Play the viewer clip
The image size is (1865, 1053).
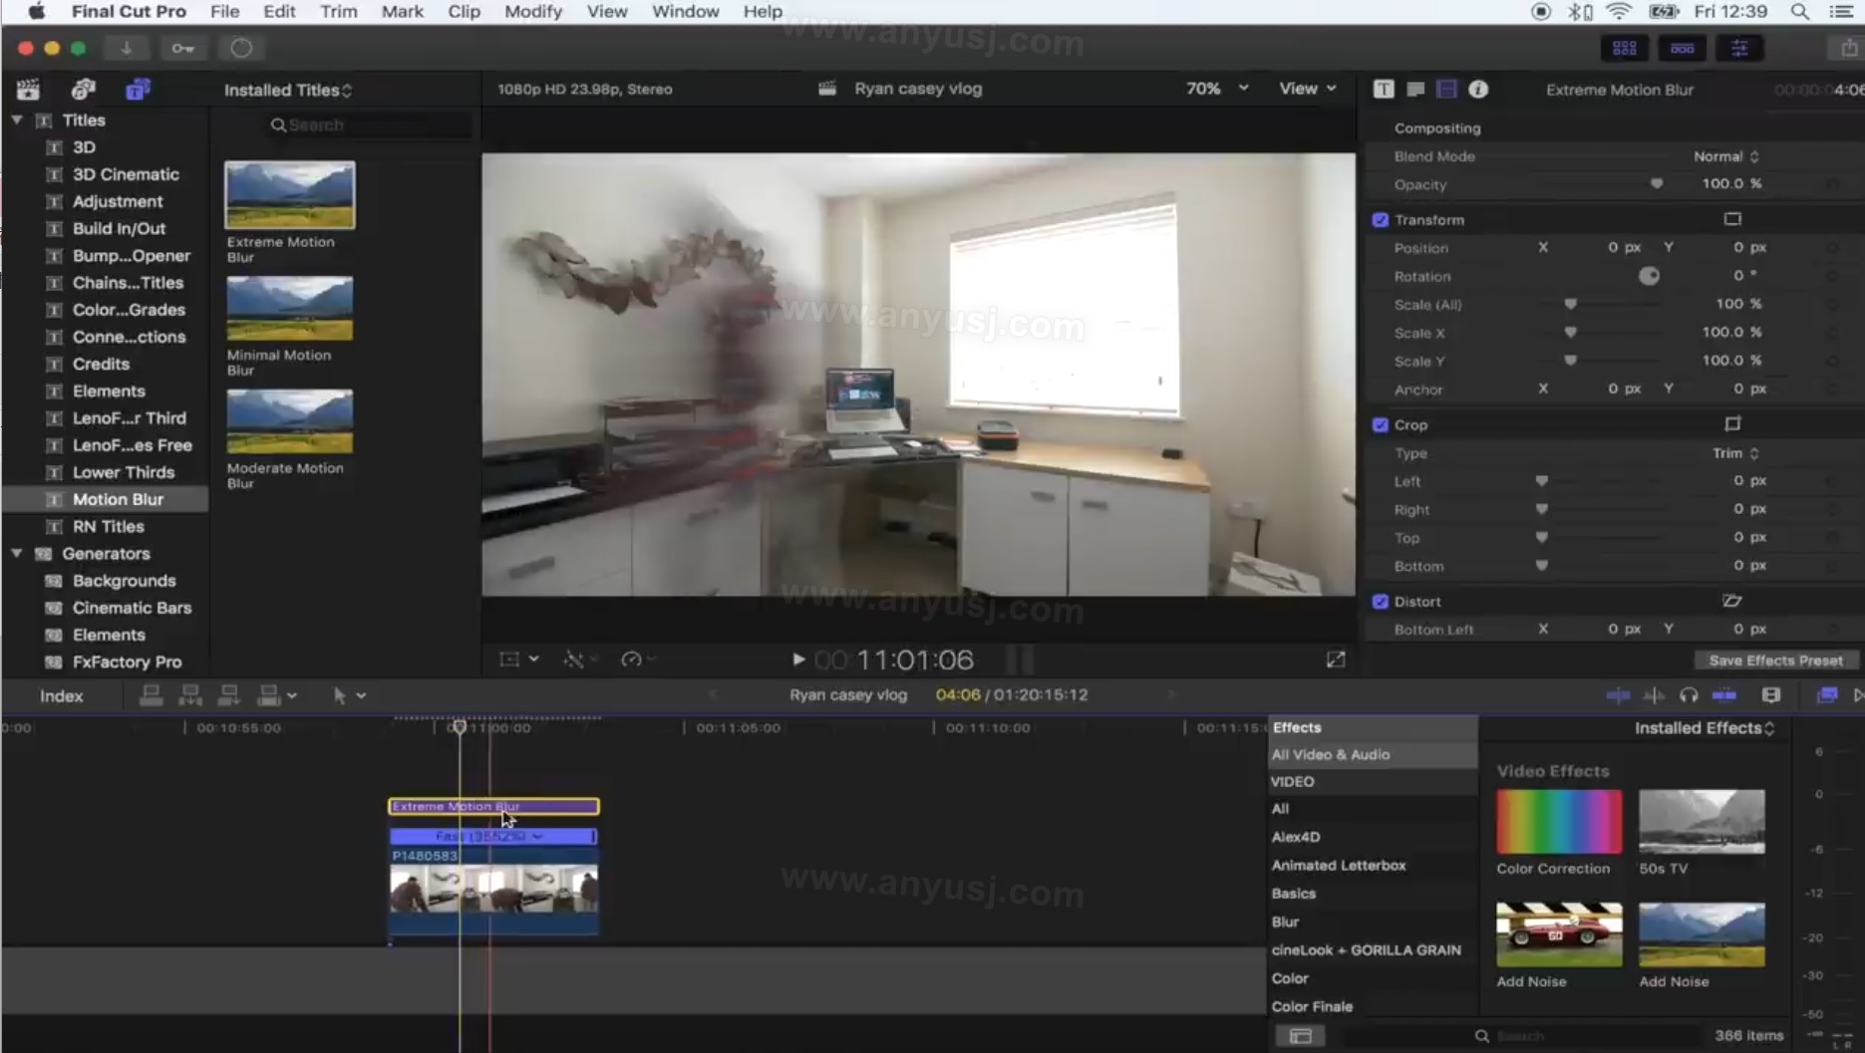[x=797, y=659]
